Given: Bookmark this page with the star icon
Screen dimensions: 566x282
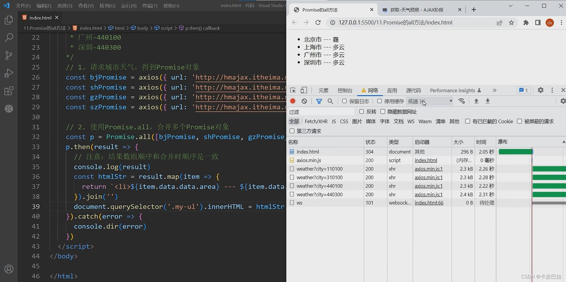Looking at the screenshot, I should point(511,23).
